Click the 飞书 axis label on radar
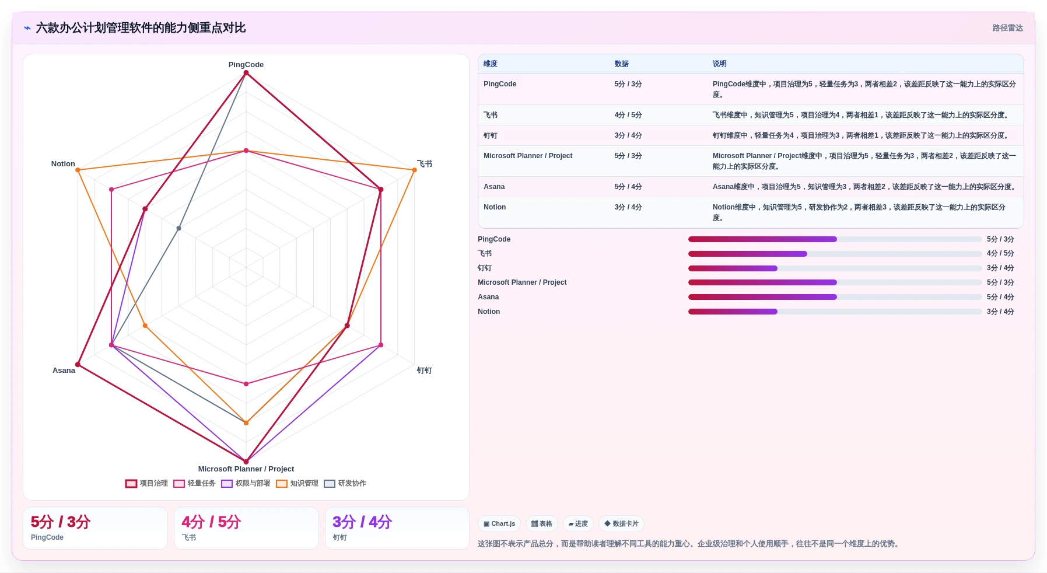 click(425, 164)
